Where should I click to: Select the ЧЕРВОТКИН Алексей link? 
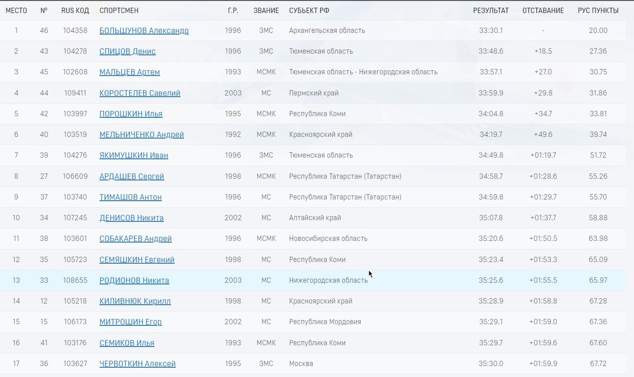137,364
